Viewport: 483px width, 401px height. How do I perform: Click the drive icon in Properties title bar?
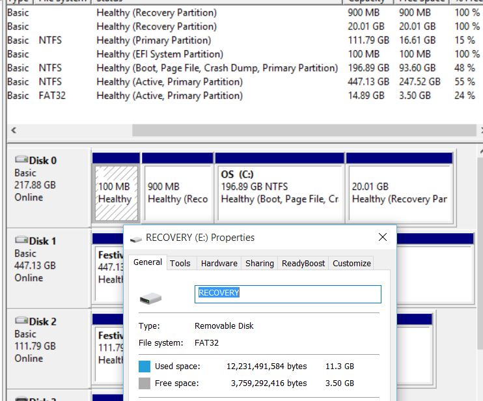pyautogui.click(x=135, y=239)
